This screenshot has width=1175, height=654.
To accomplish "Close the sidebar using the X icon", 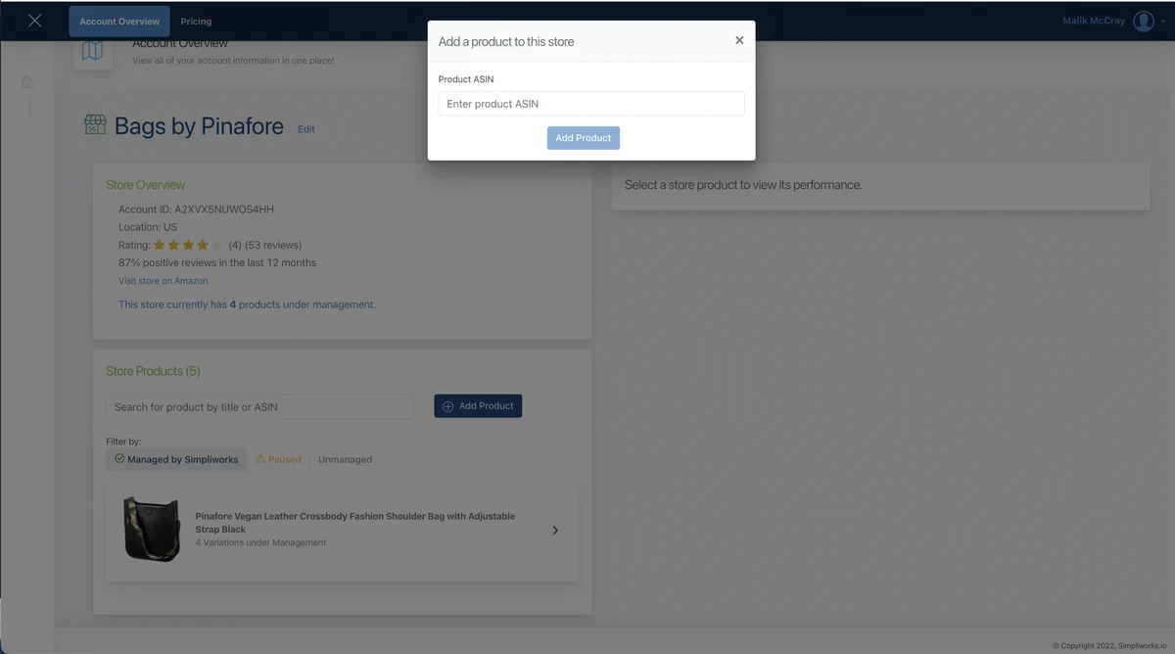I will click(35, 21).
